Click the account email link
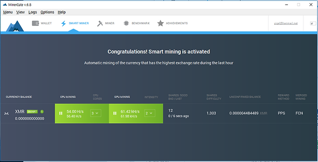318x162 pixels. tap(286, 23)
